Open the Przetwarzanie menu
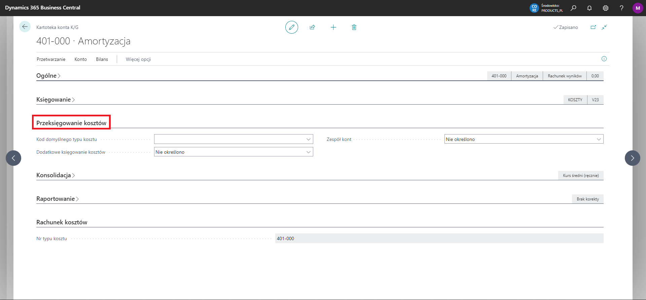The width and height of the screenshot is (646, 300). (x=51, y=59)
